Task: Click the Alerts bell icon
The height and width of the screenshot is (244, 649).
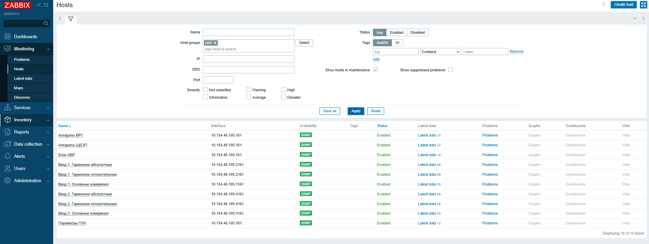Action: coord(7,156)
